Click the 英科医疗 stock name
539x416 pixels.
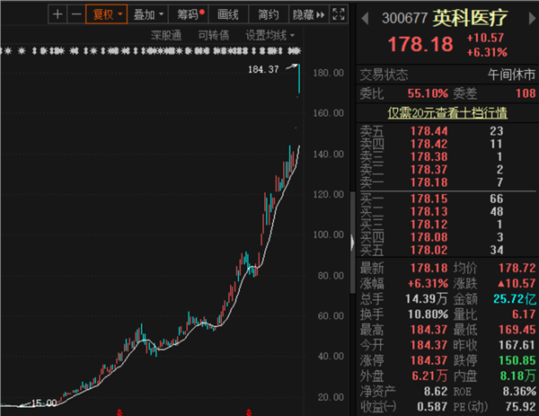click(x=470, y=18)
